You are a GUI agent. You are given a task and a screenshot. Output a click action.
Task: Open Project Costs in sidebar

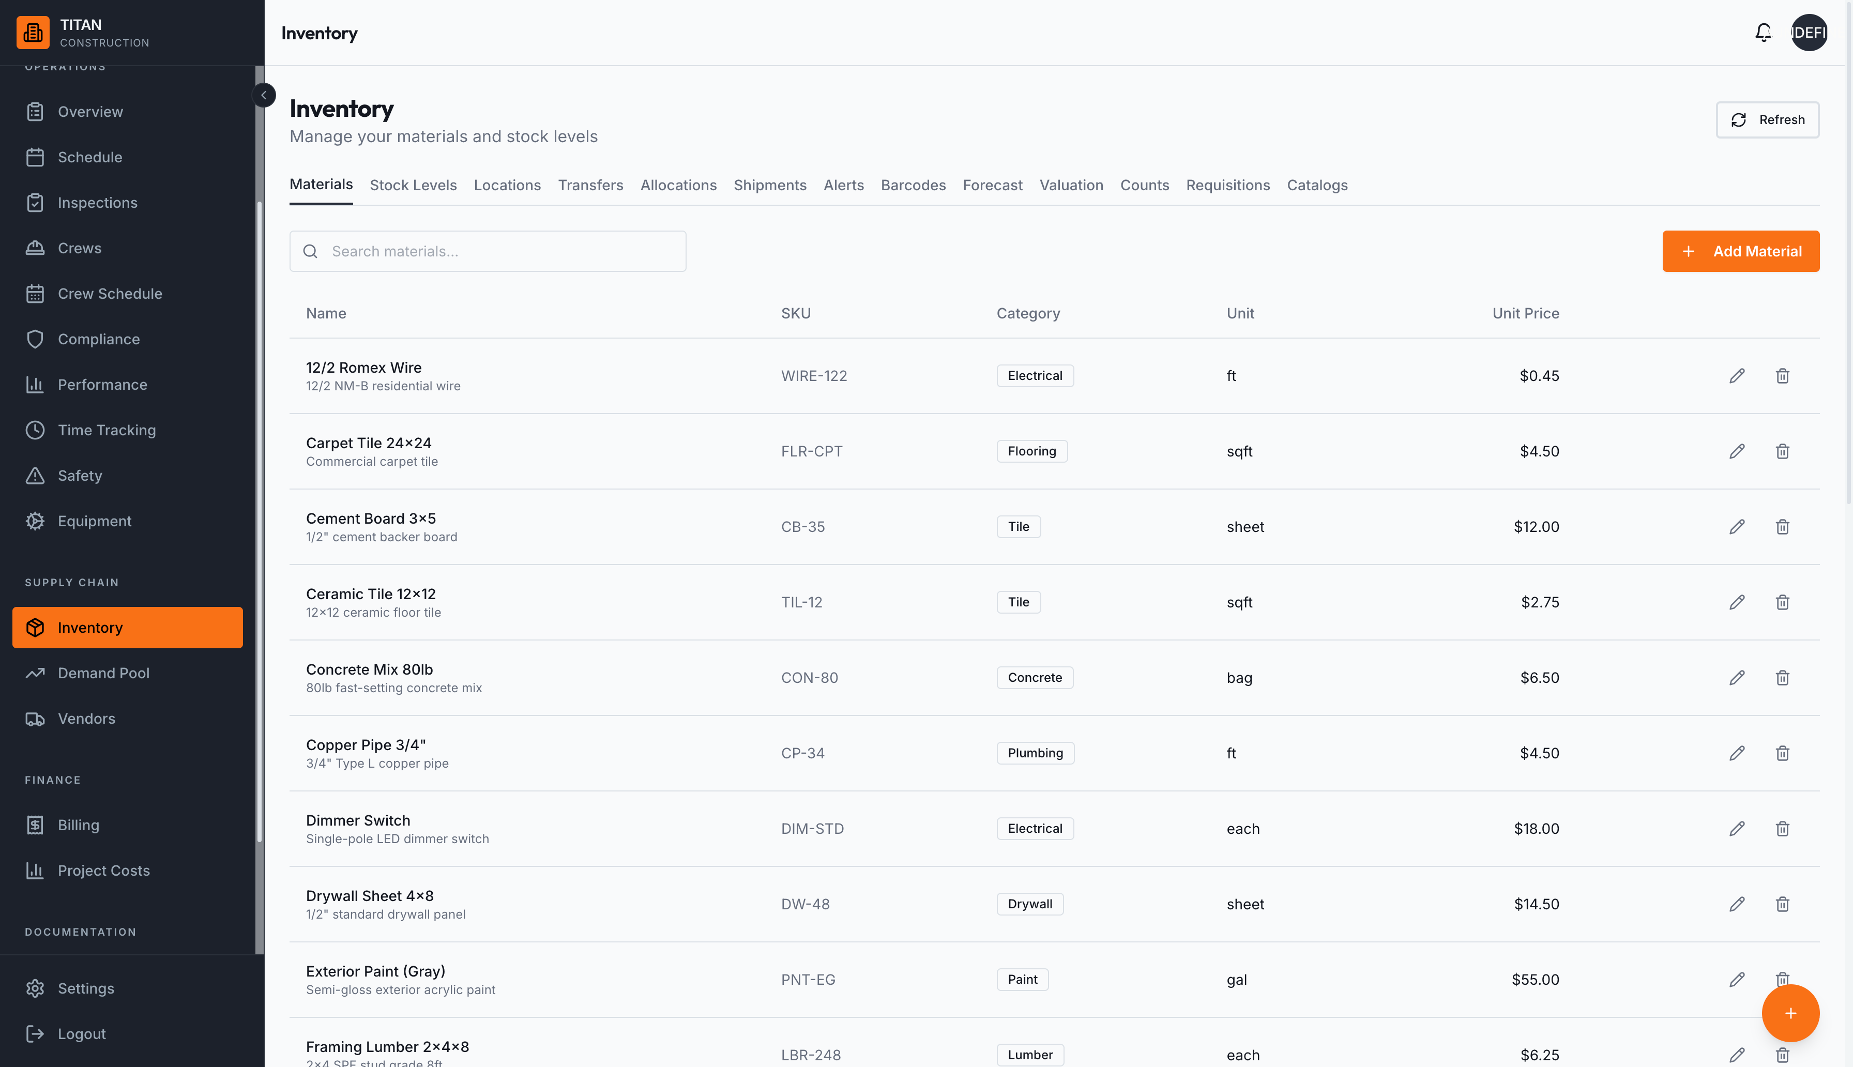(x=128, y=870)
